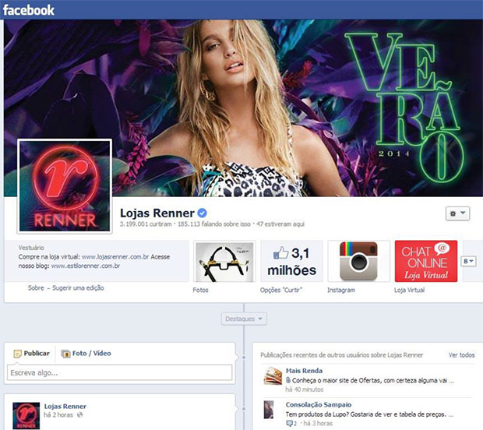Click the link icon in Mais Renda post

[x=288, y=380]
